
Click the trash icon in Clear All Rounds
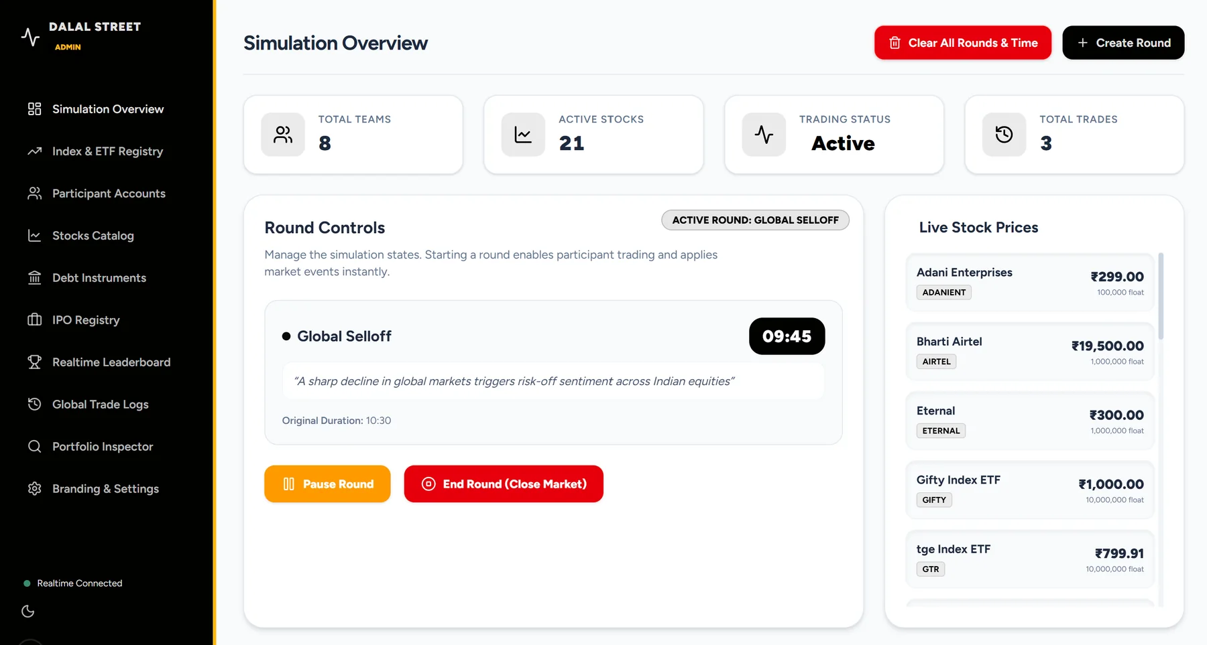tap(895, 43)
